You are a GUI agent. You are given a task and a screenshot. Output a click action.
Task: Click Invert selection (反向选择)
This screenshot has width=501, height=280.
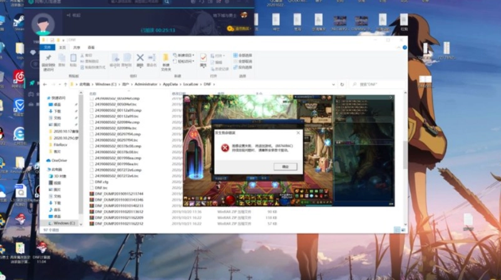tap(243, 67)
